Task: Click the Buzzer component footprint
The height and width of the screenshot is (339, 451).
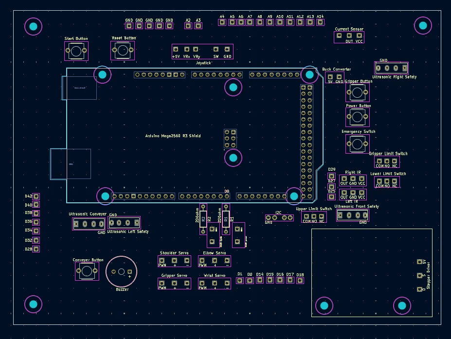Action: (121, 271)
